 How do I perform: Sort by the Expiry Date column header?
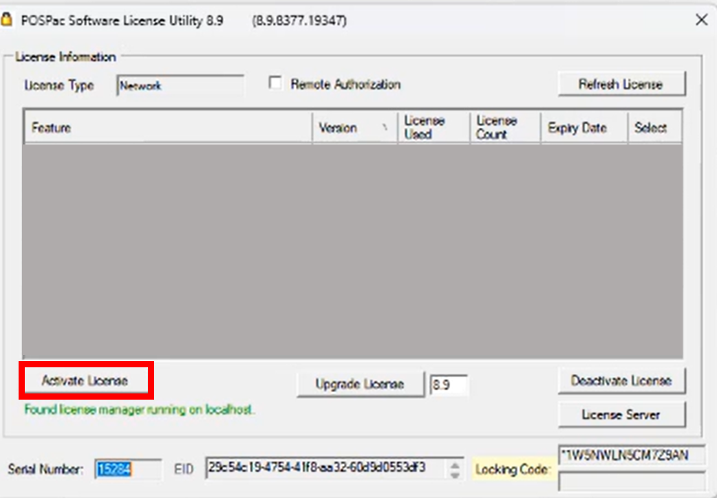point(584,127)
